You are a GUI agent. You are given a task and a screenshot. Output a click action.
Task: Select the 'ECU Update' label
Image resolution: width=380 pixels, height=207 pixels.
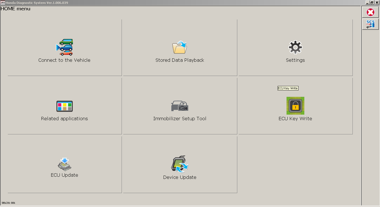tap(64, 175)
